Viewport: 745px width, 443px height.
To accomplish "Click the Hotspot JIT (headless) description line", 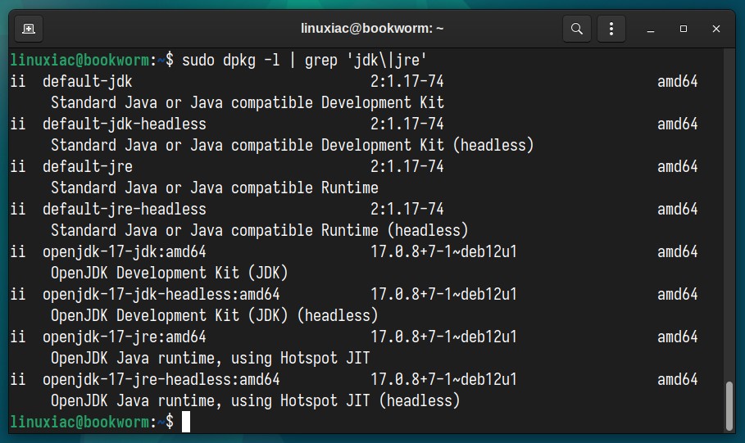I will click(x=256, y=400).
